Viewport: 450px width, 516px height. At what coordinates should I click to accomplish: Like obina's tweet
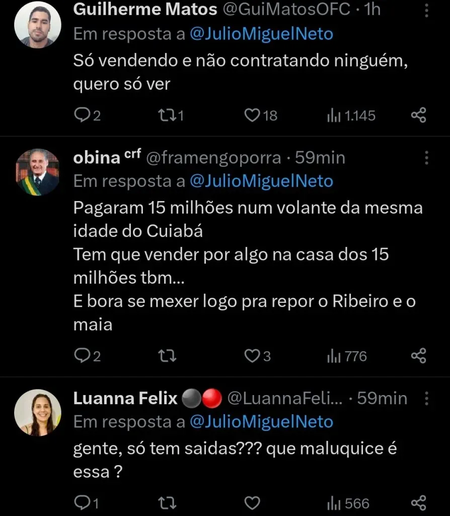[252, 356]
